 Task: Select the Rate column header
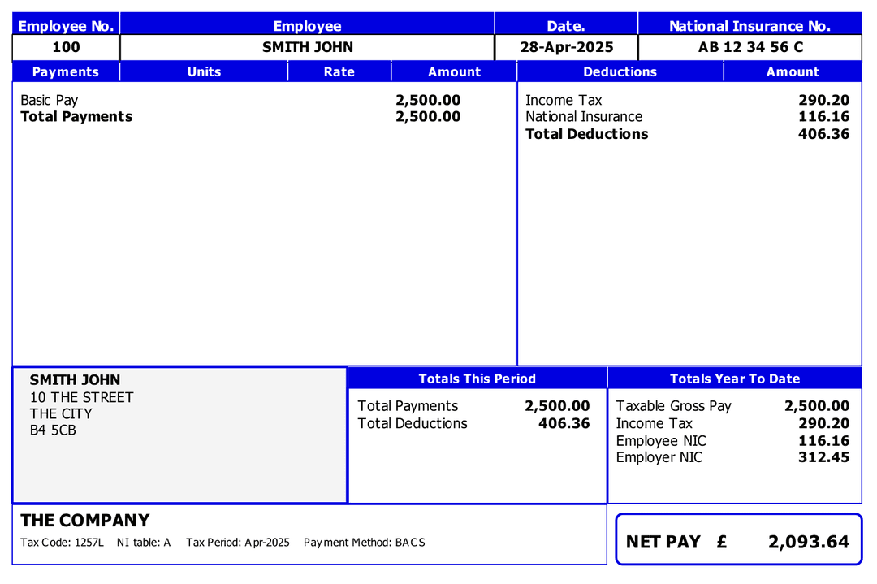click(x=339, y=71)
